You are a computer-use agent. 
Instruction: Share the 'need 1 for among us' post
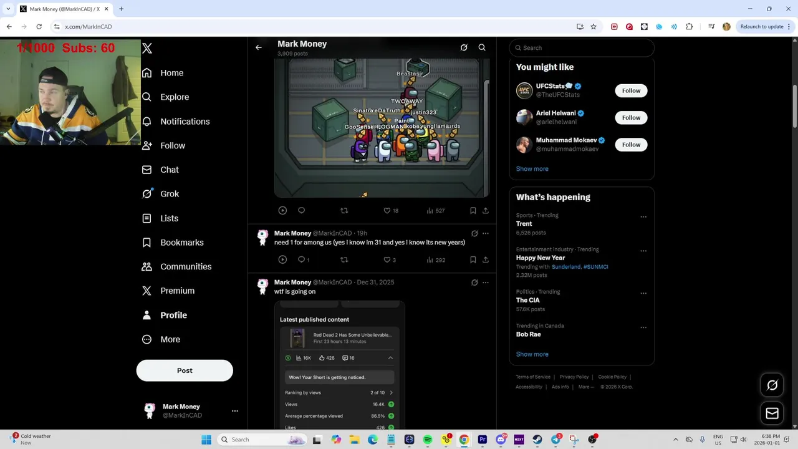pyautogui.click(x=486, y=259)
